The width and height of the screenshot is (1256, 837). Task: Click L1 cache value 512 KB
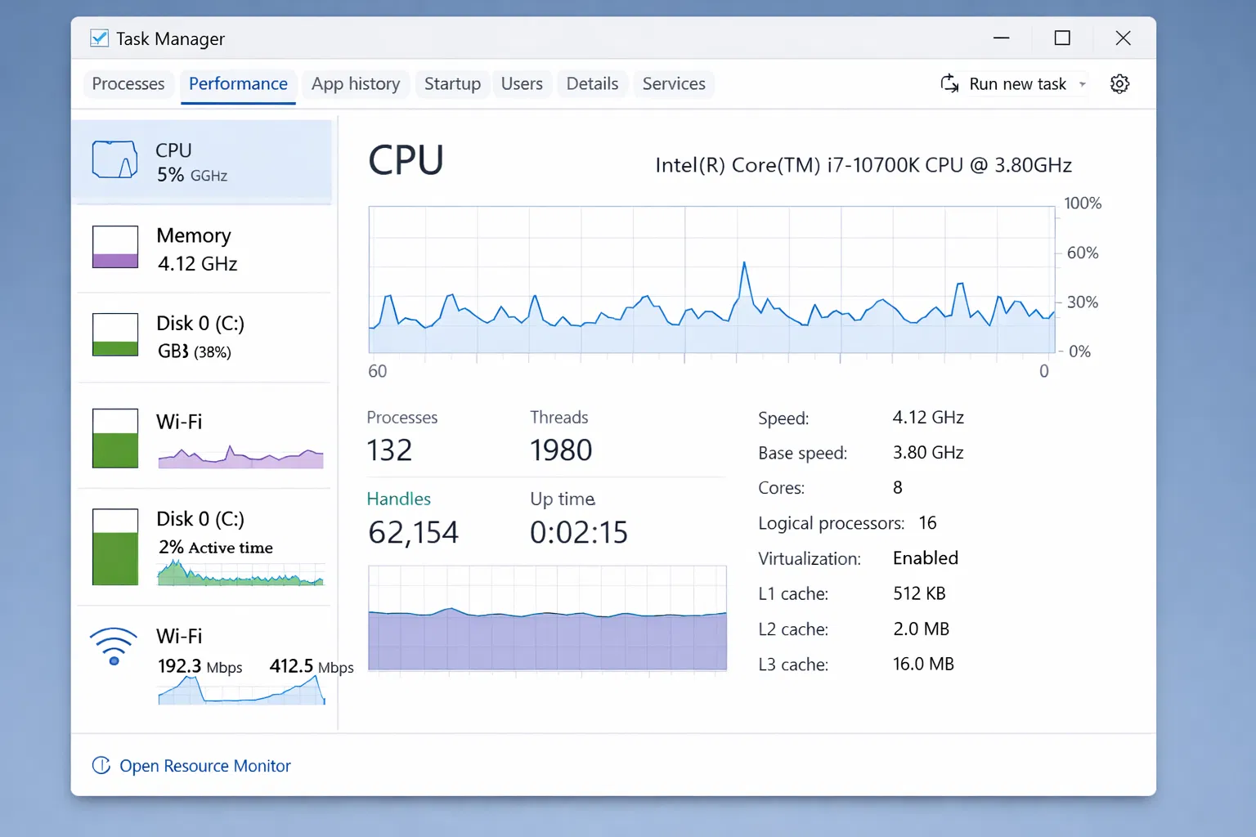coord(919,593)
